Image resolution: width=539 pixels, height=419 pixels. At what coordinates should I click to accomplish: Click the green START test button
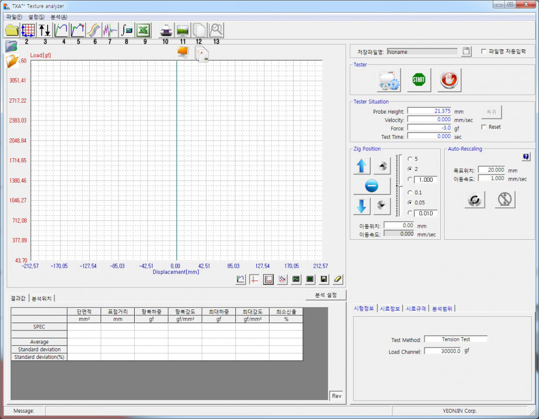pyautogui.click(x=419, y=80)
